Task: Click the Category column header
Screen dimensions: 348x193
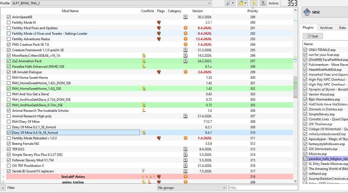Action: 174,11
